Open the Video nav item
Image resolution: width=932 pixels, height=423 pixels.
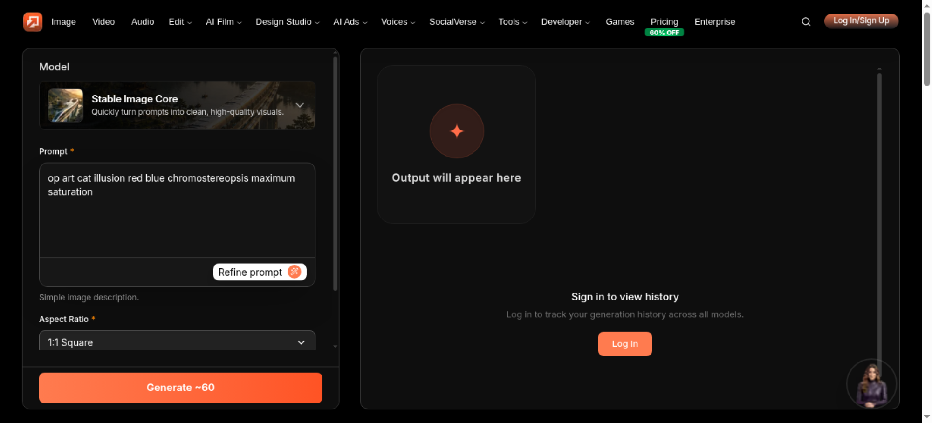point(103,22)
